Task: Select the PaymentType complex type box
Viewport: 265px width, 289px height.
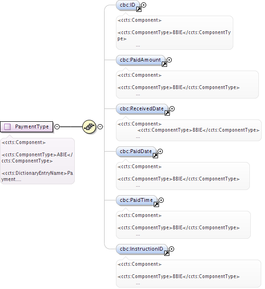Action: point(26,127)
